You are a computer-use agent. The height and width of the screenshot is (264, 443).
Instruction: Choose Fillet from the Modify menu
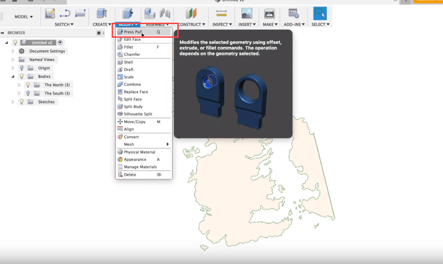click(144, 47)
